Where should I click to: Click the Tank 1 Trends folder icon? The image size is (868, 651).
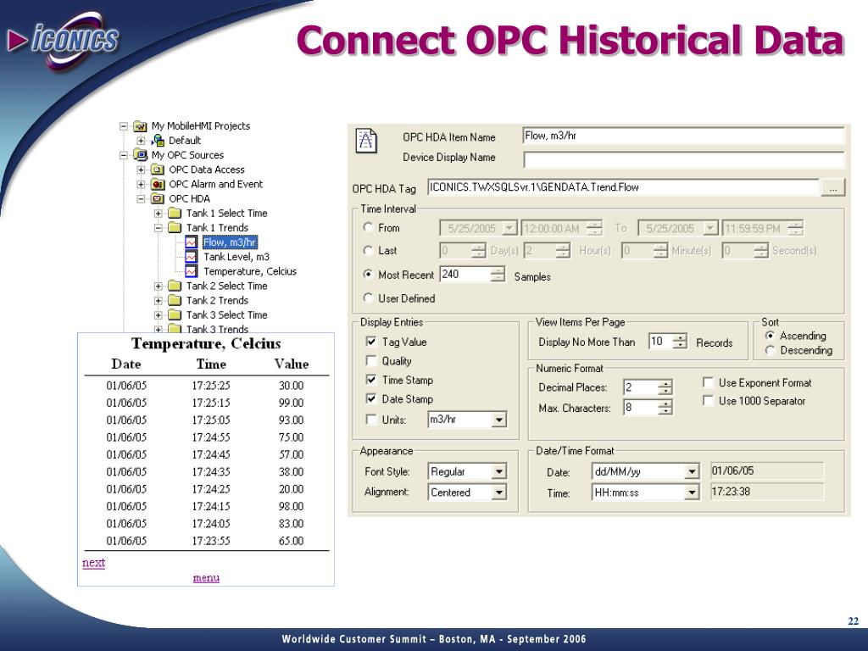tap(175, 227)
